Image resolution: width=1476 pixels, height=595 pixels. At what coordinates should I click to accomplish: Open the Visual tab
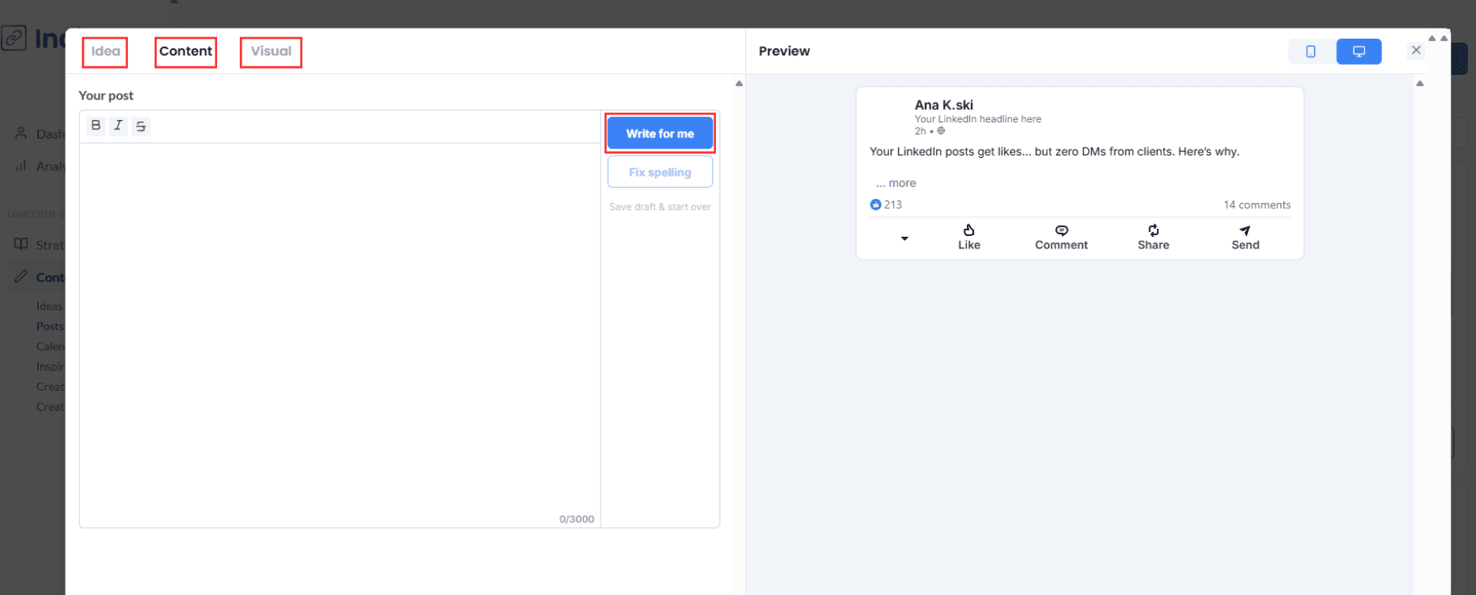tap(271, 51)
